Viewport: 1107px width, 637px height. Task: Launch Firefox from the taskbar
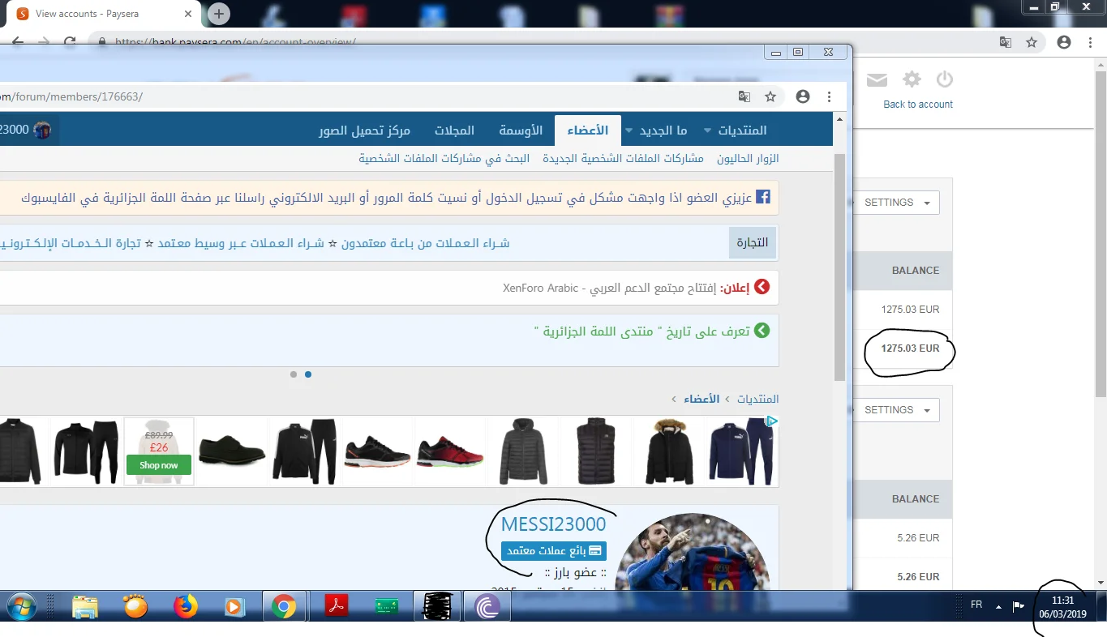coord(186,606)
